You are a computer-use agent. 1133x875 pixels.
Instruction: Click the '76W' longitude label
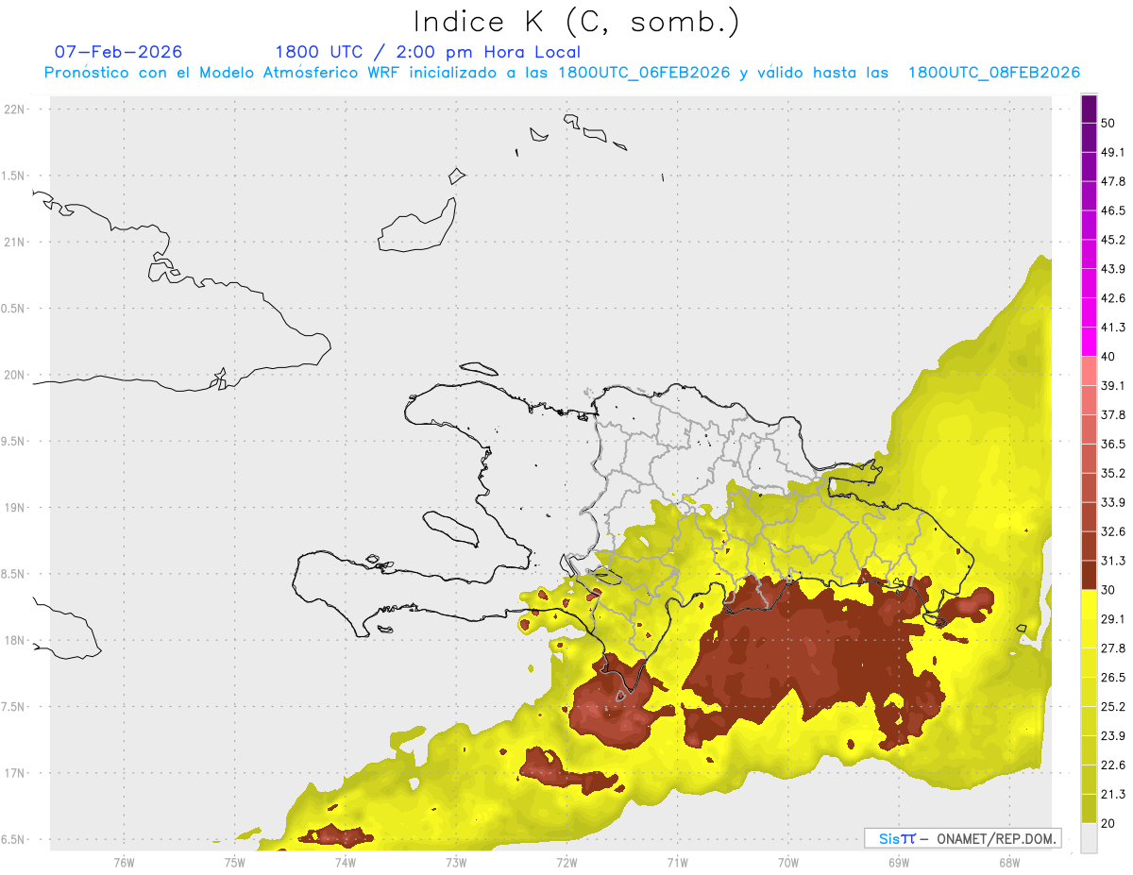click(x=124, y=862)
